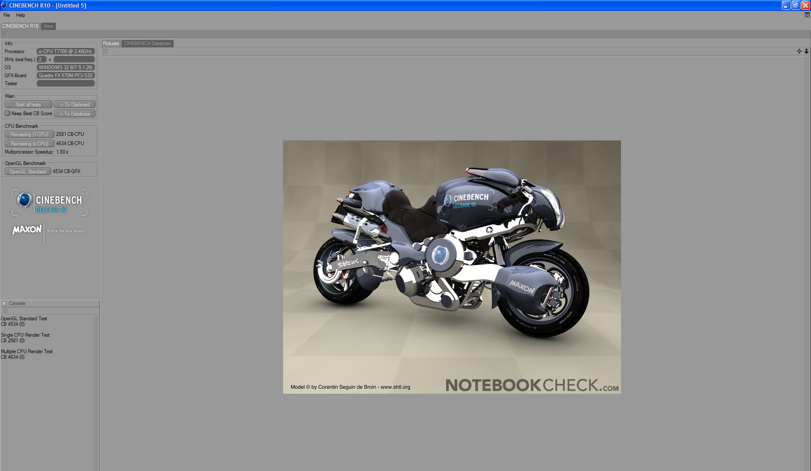Click the CINEBENCH app icon in title bar
Image resolution: width=811 pixels, height=471 pixels.
point(4,5)
